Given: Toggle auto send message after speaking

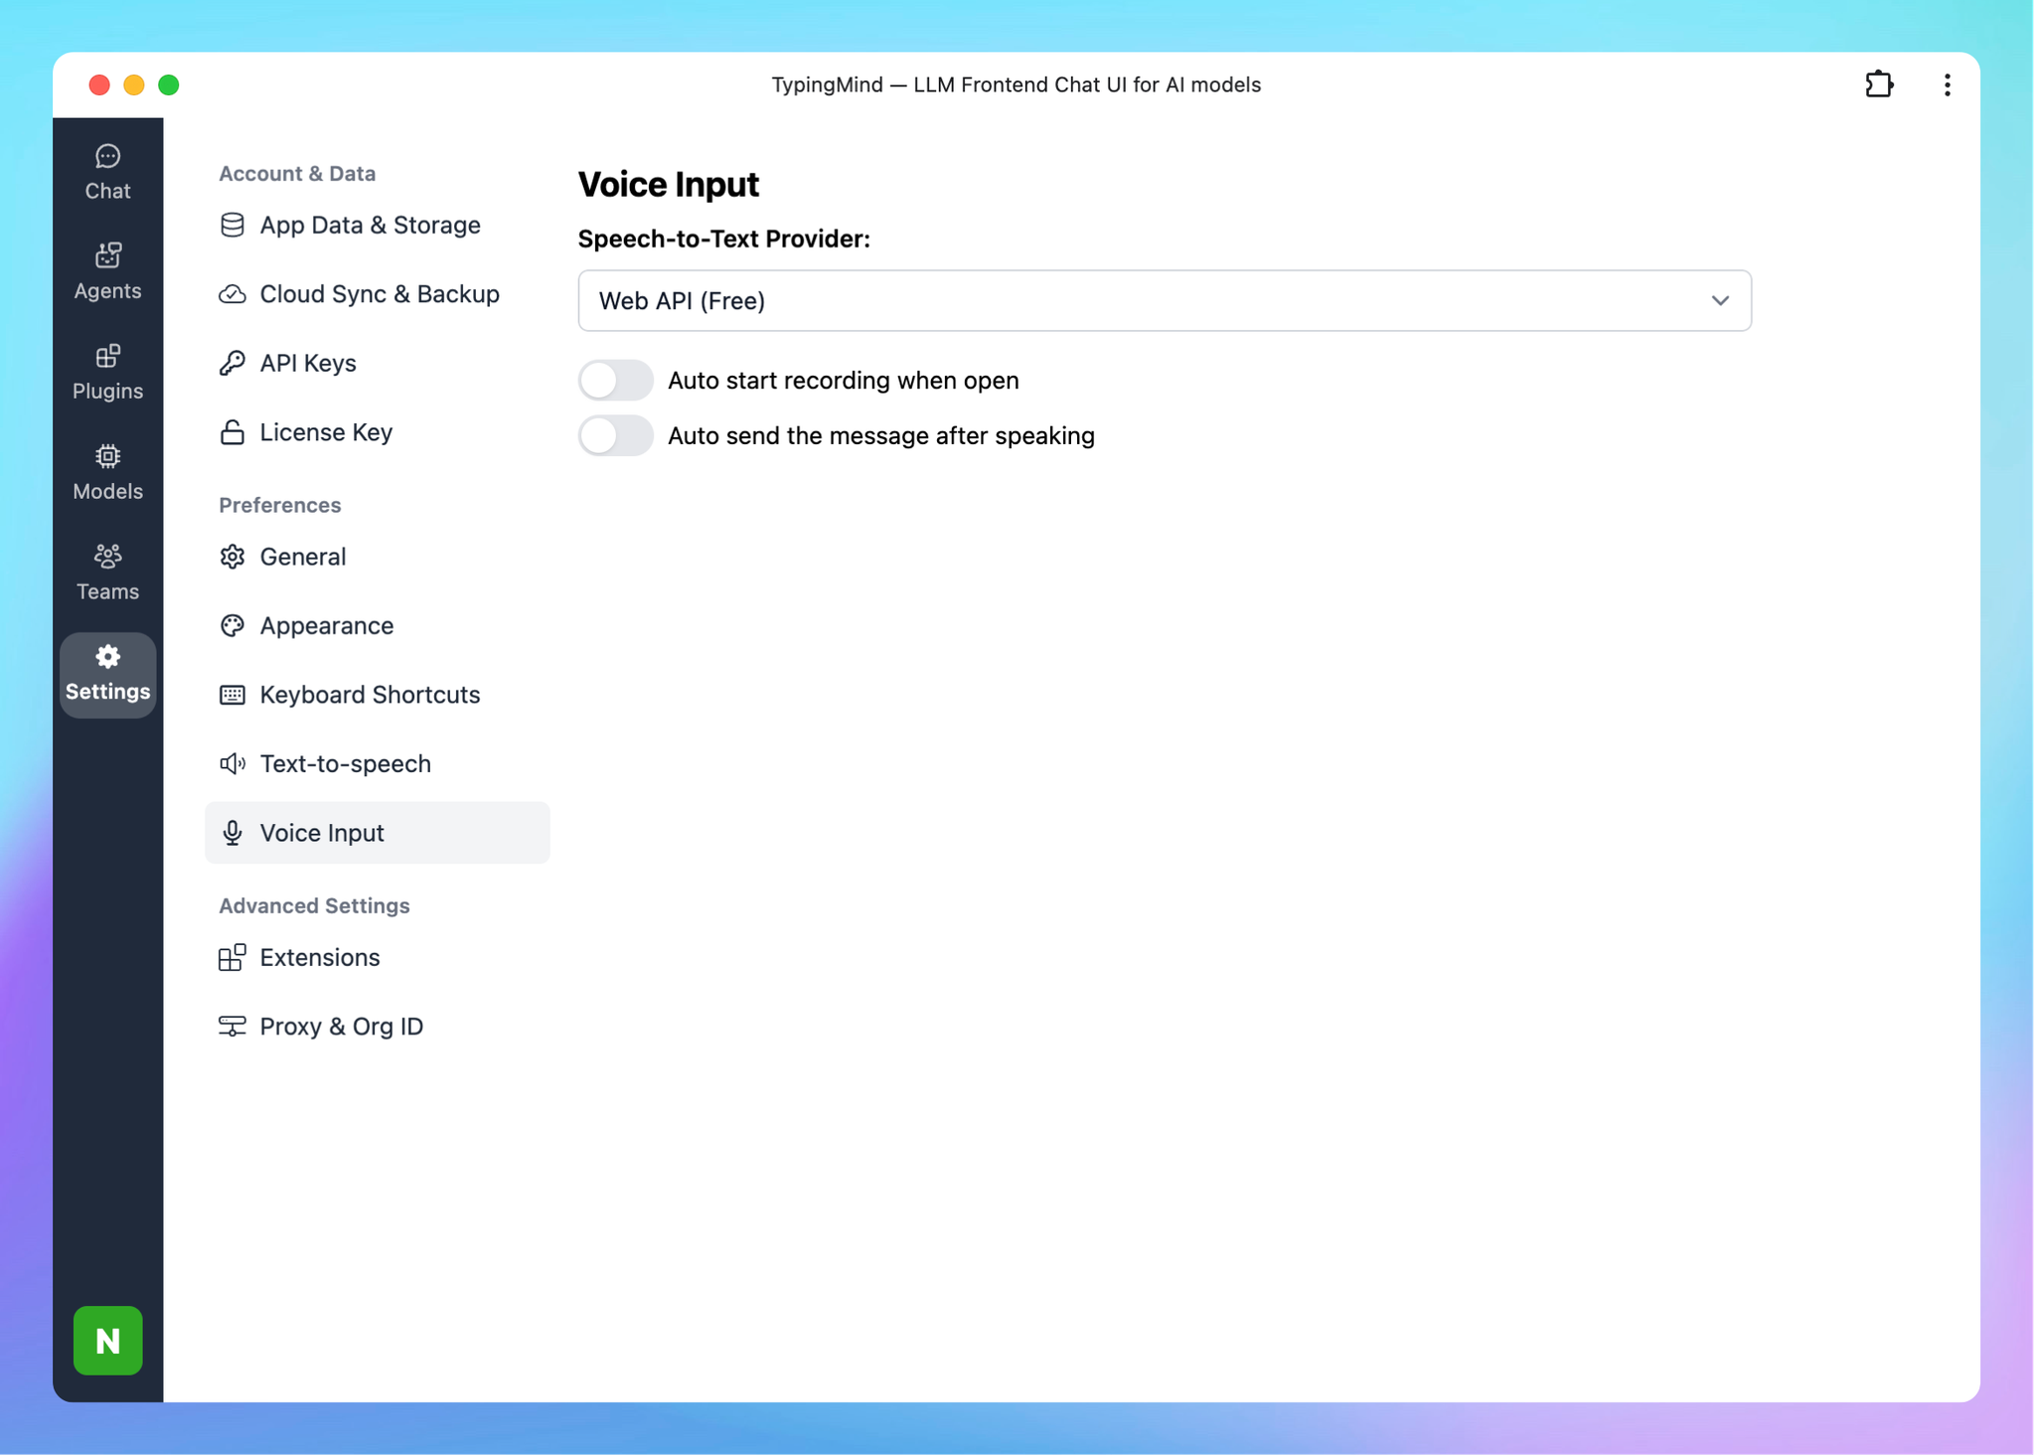Looking at the screenshot, I should click(615, 435).
